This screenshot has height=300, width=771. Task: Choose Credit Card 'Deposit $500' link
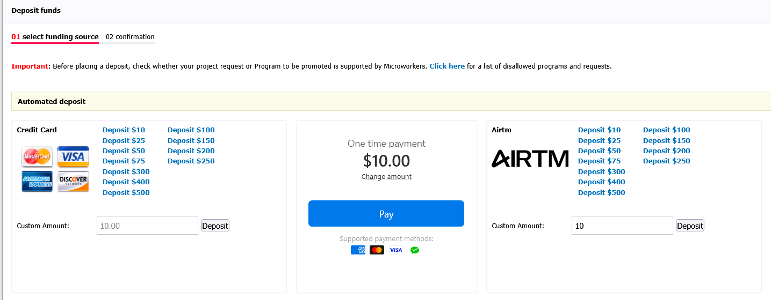[x=126, y=192]
